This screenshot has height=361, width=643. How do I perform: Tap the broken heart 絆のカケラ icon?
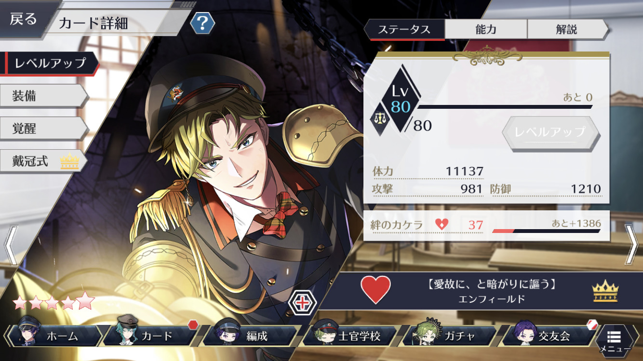(442, 224)
